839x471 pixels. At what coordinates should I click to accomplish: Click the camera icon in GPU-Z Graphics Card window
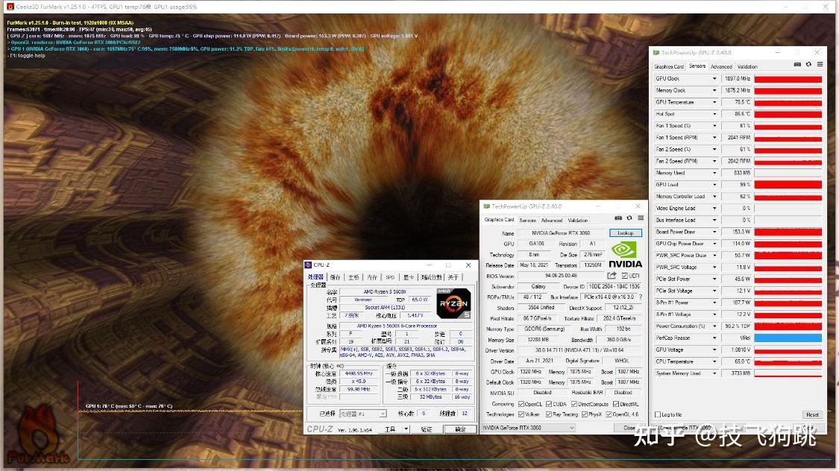(x=618, y=218)
